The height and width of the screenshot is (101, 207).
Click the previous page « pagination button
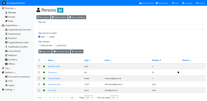45,98
